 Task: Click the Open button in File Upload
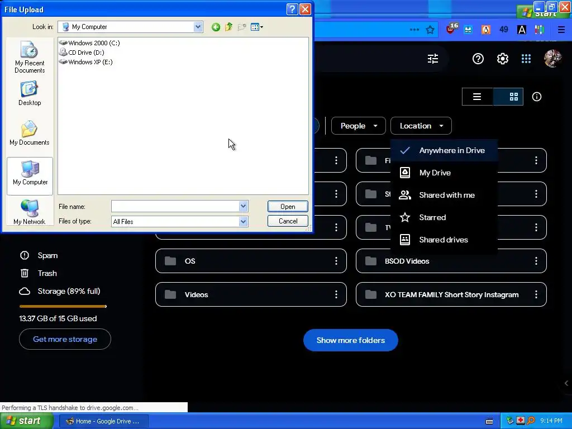tap(288, 207)
